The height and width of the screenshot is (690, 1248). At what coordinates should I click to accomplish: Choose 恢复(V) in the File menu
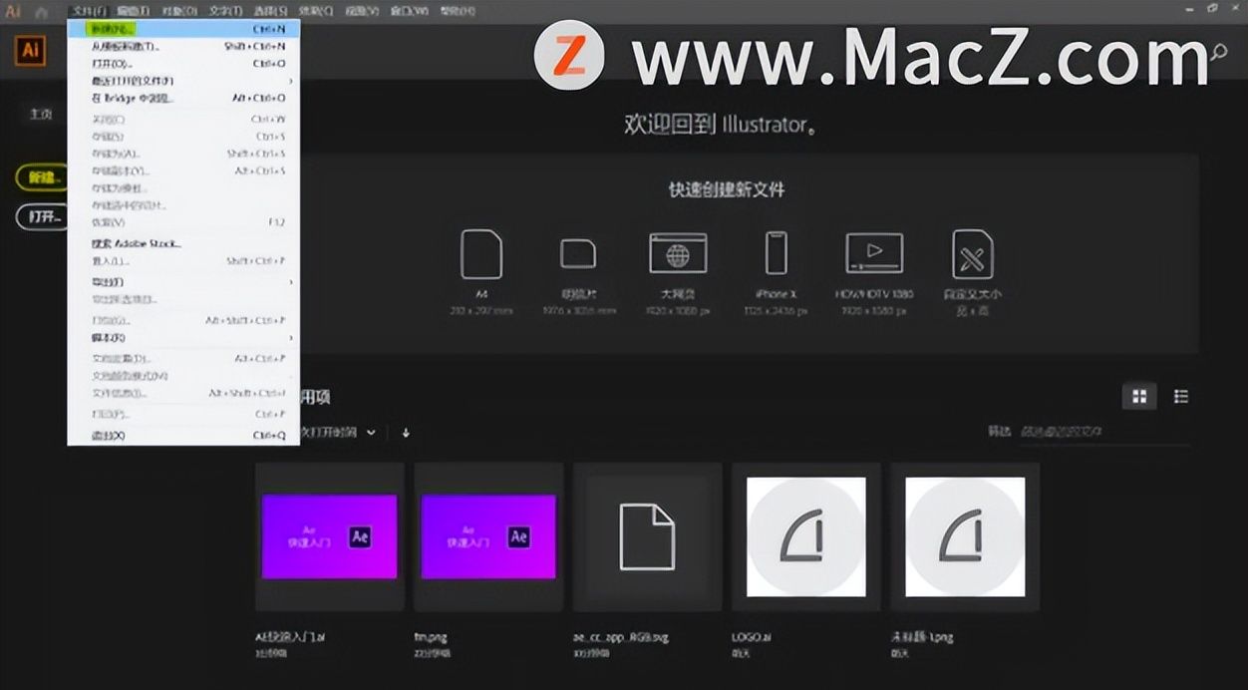(x=183, y=222)
